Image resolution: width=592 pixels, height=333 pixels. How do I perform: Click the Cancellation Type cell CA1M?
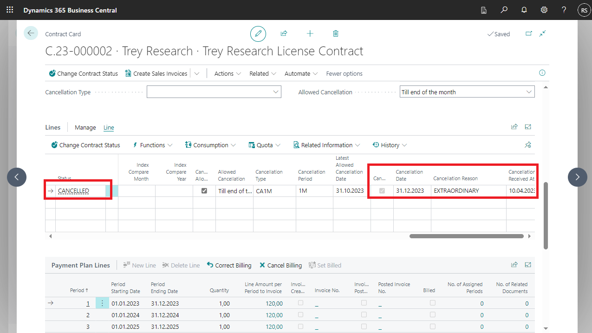coord(274,190)
